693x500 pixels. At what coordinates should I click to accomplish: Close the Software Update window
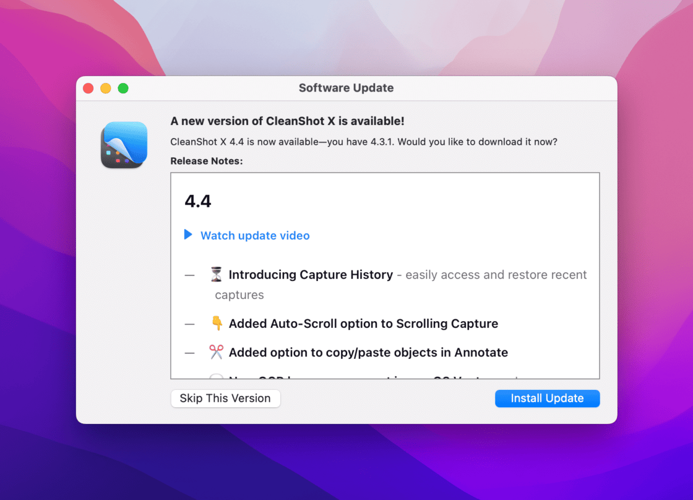88,87
